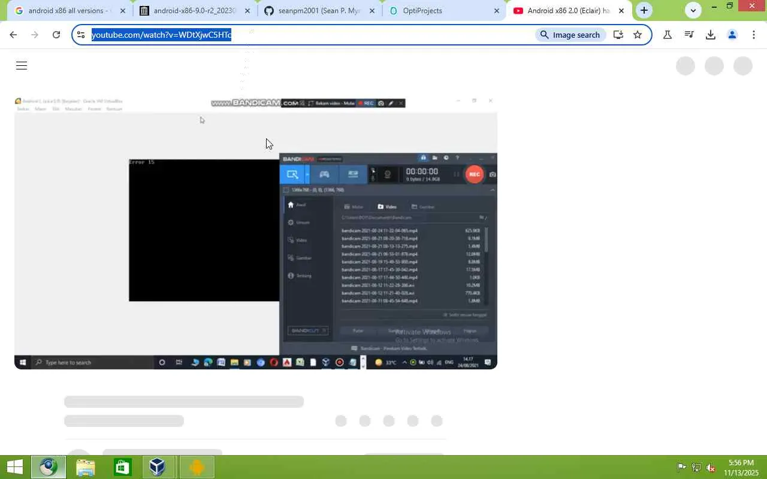Click the YouTube video player frame
The height and width of the screenshot is (479, 767).
click(256, 233)
